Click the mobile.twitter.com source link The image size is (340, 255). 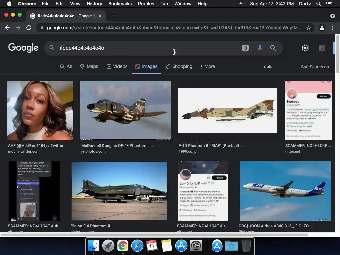(24, 151)
